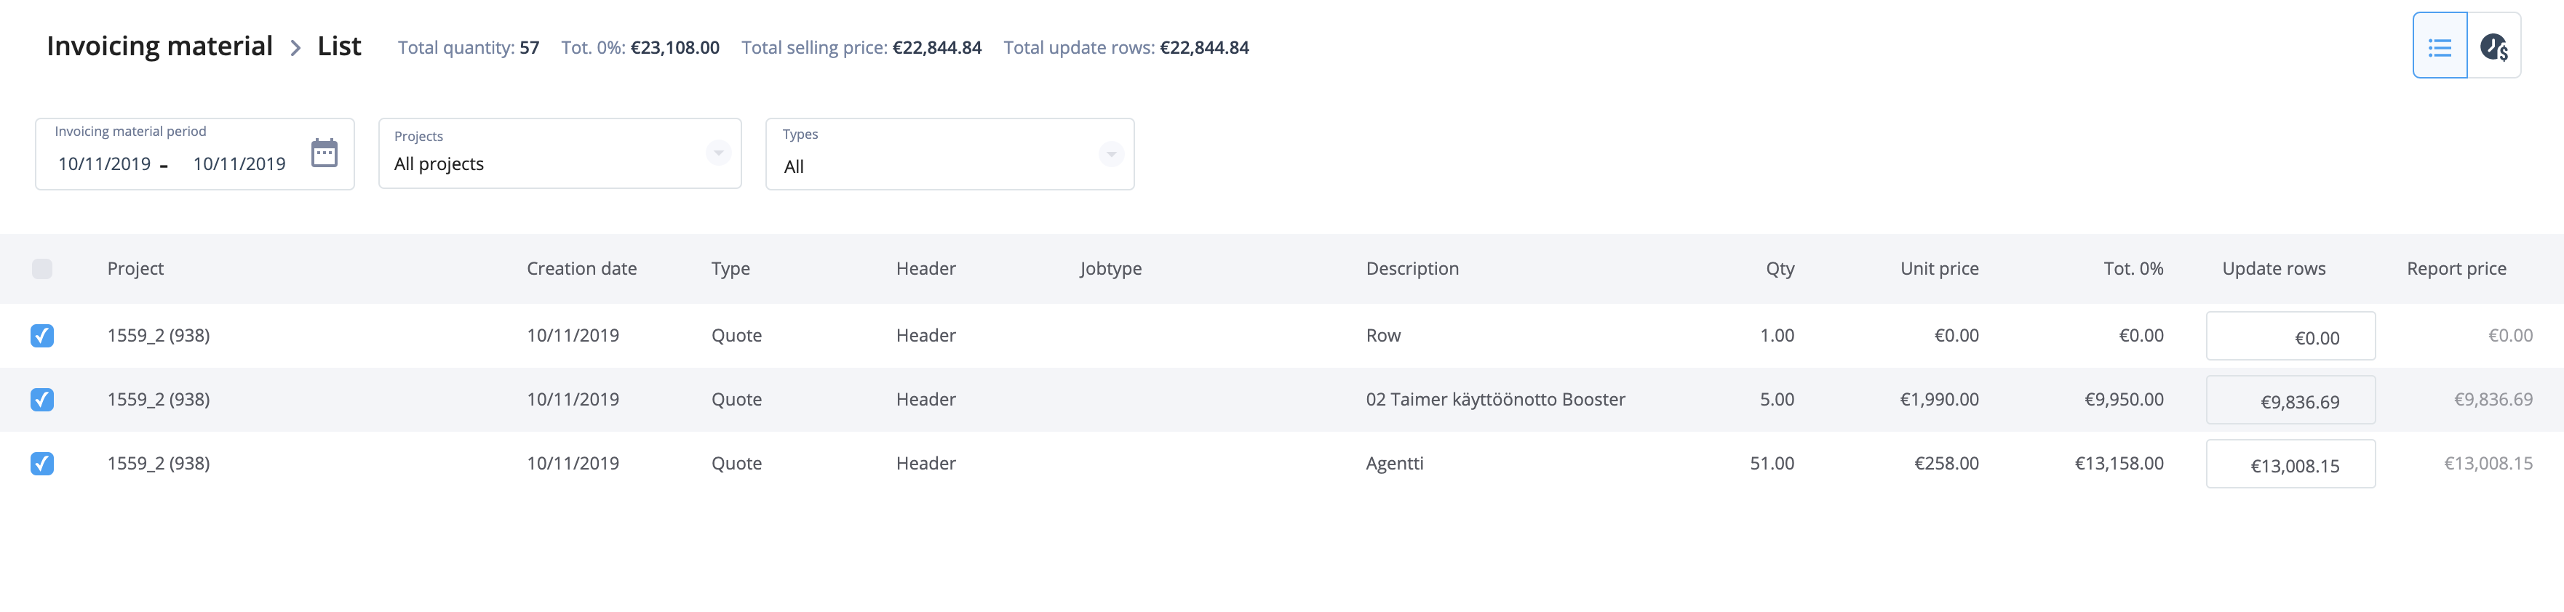Image resolution: width=2564 pixels, height=612 pixels.
Task: Click the period start date 10/11/2019
Action: point(105,164)
